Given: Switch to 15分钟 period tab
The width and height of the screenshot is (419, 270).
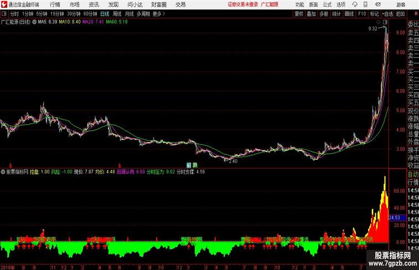Looking at the screenshot, I should pyautogui.click(x=57, y=14).
